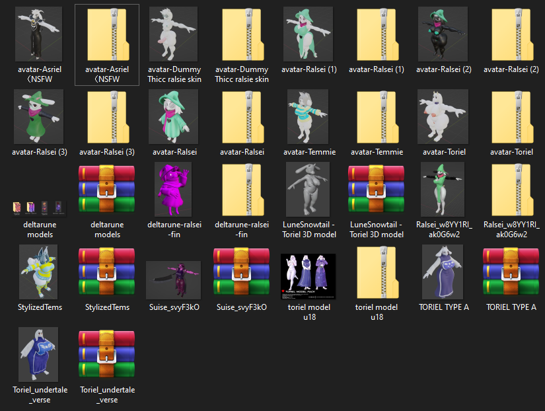This screenshot has width=545, height=411.
Task: Click the "deltarune models" name under the WinRAR archive
Action: pos(108,229)
